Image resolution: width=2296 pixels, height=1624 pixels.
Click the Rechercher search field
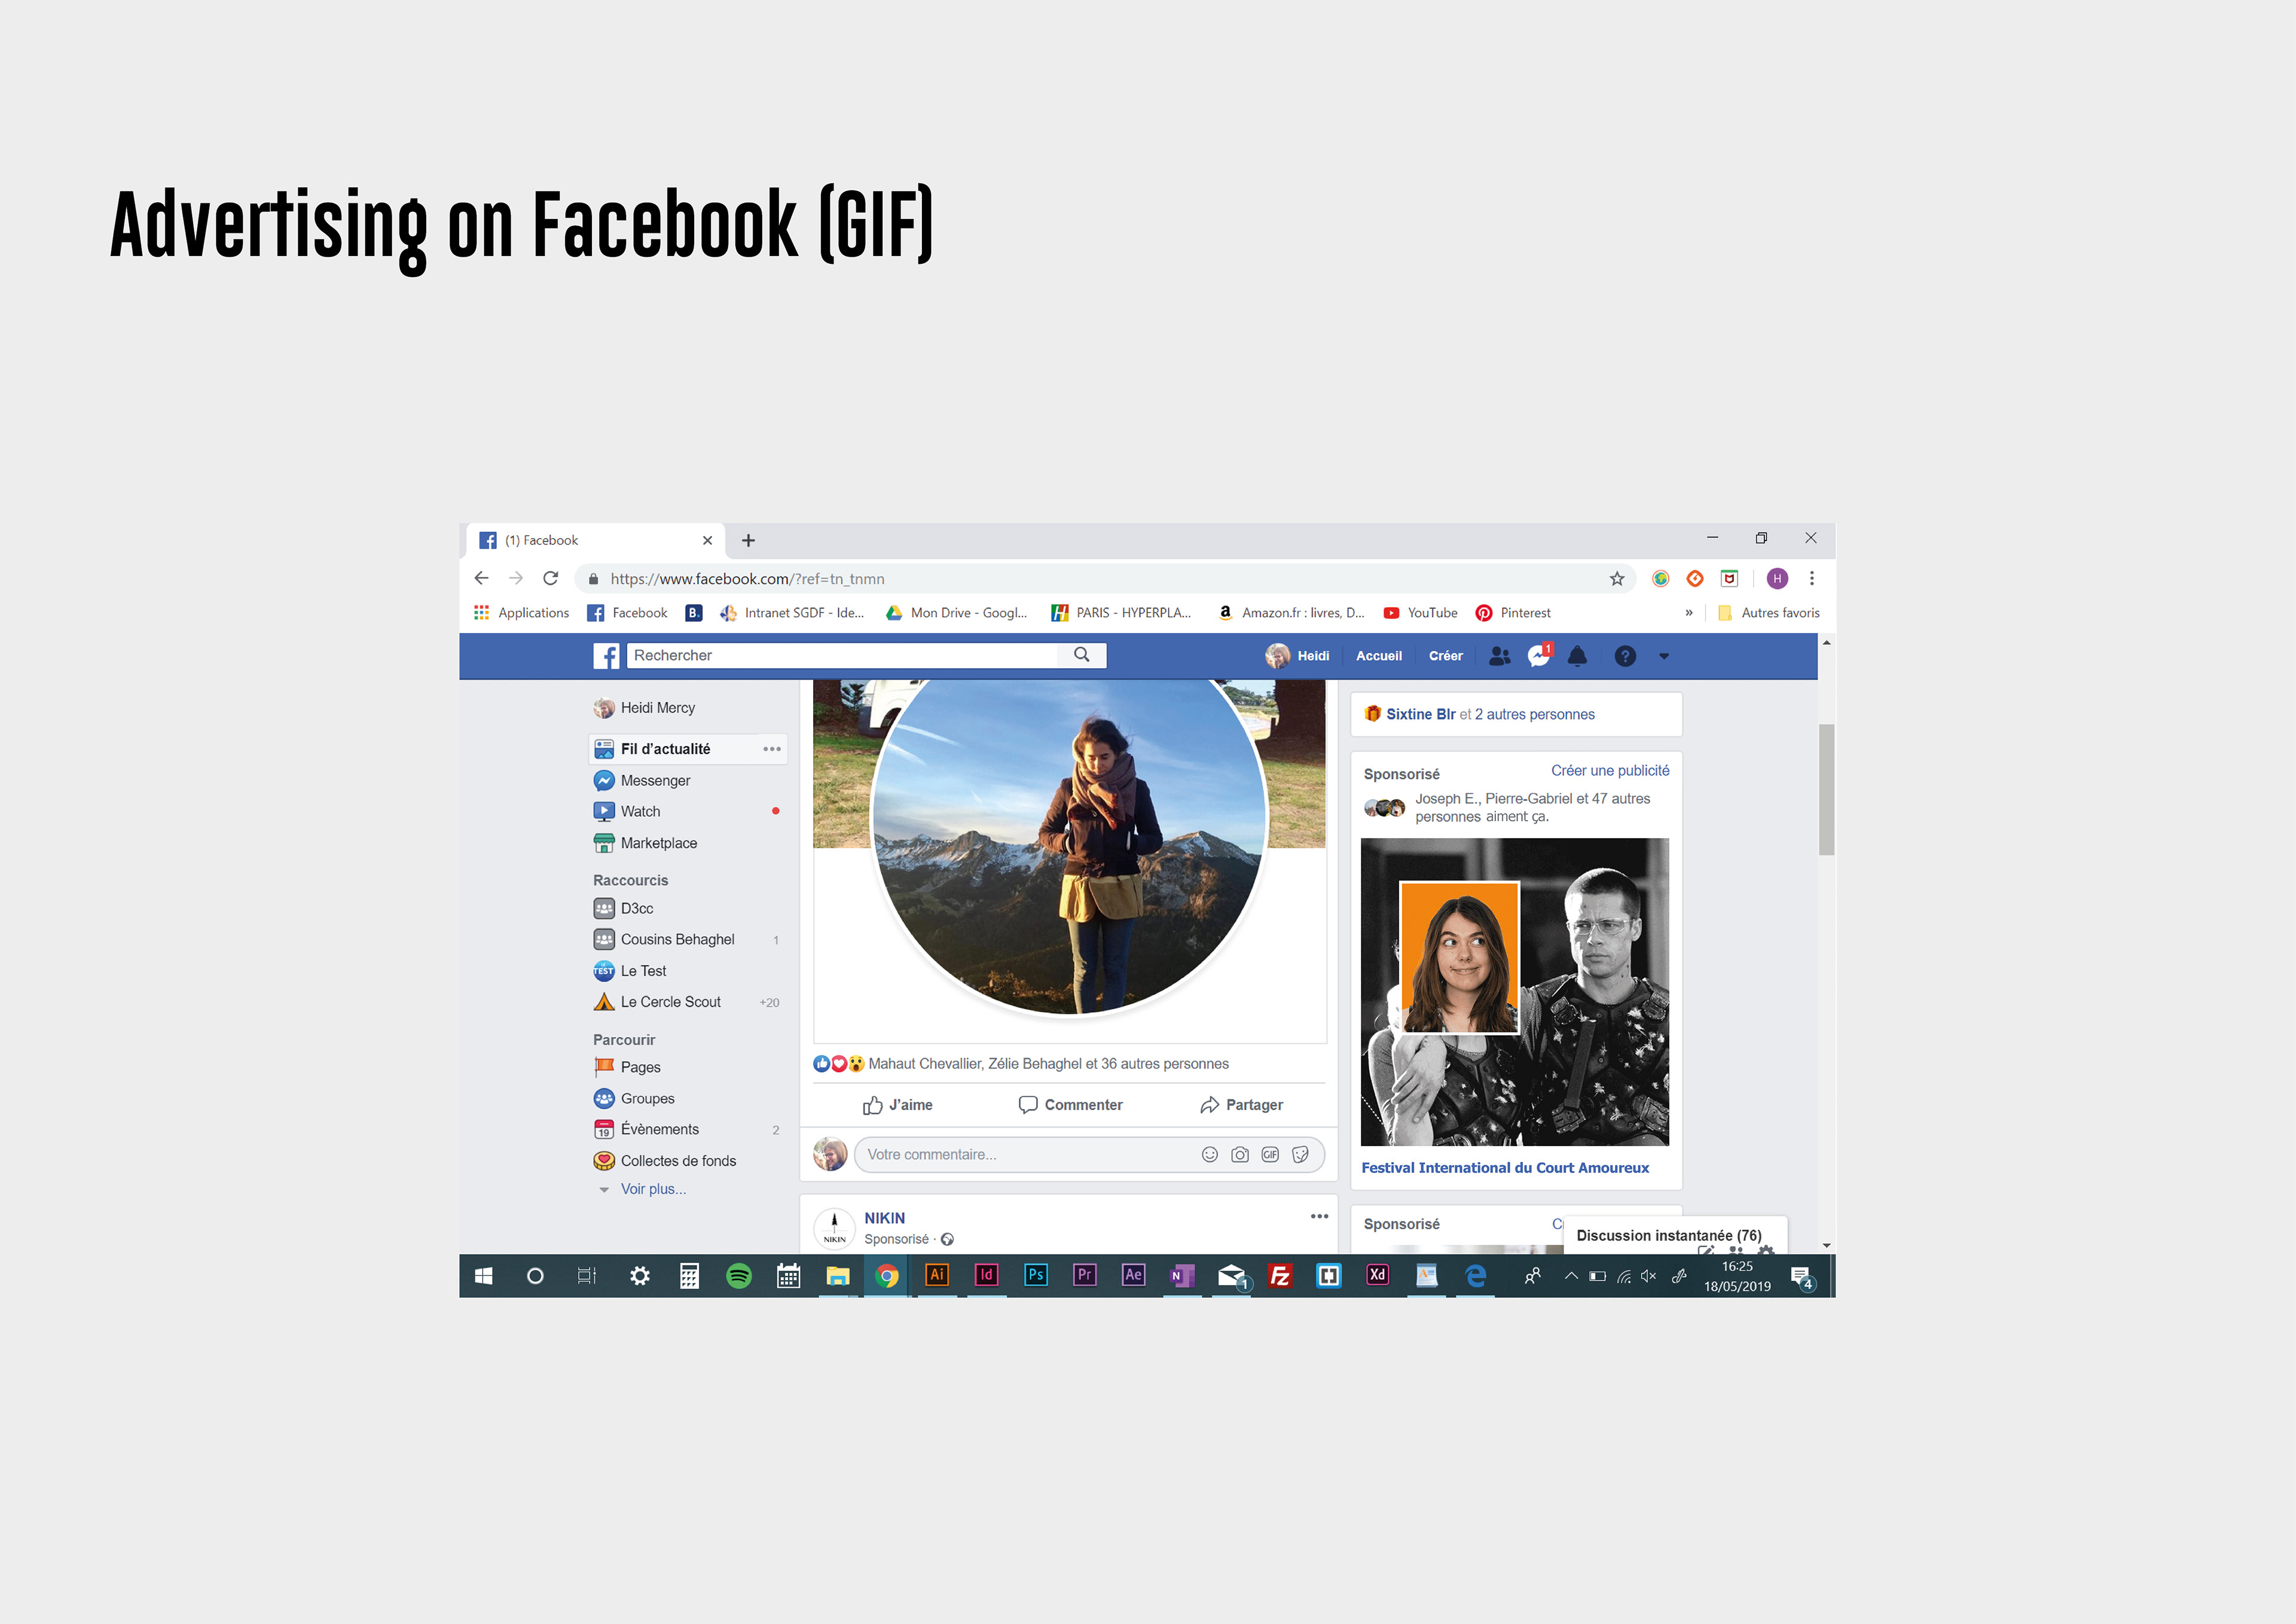tap(842, 654)
